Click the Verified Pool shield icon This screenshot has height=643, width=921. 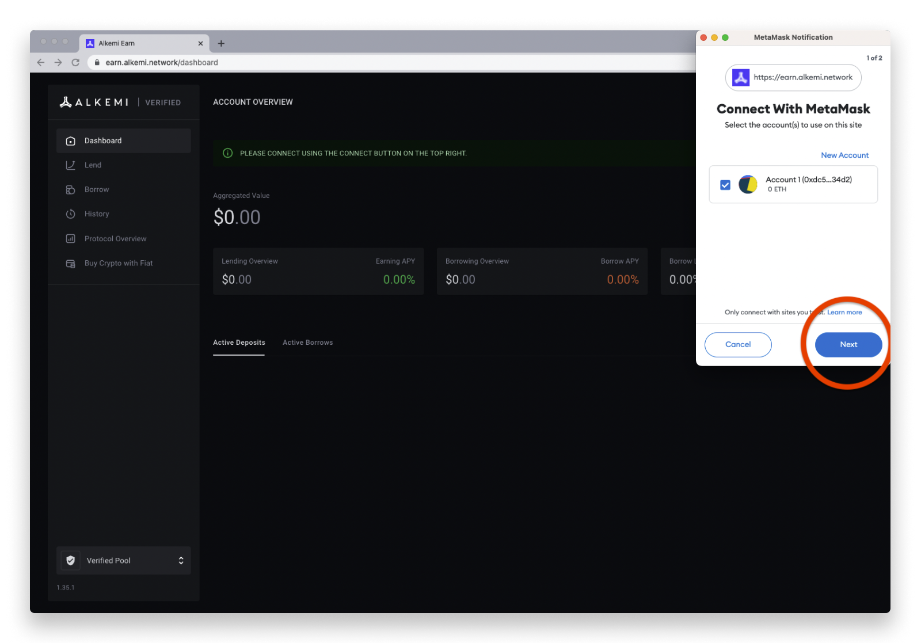pos(71,561)
